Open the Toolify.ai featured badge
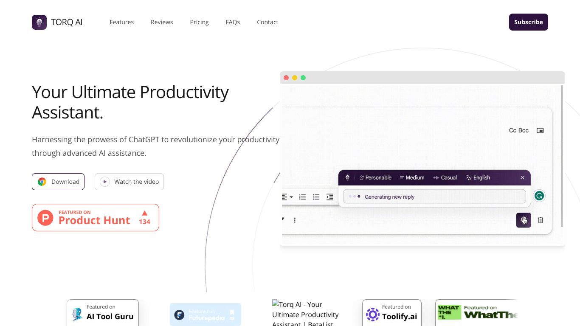 (392, 313)
